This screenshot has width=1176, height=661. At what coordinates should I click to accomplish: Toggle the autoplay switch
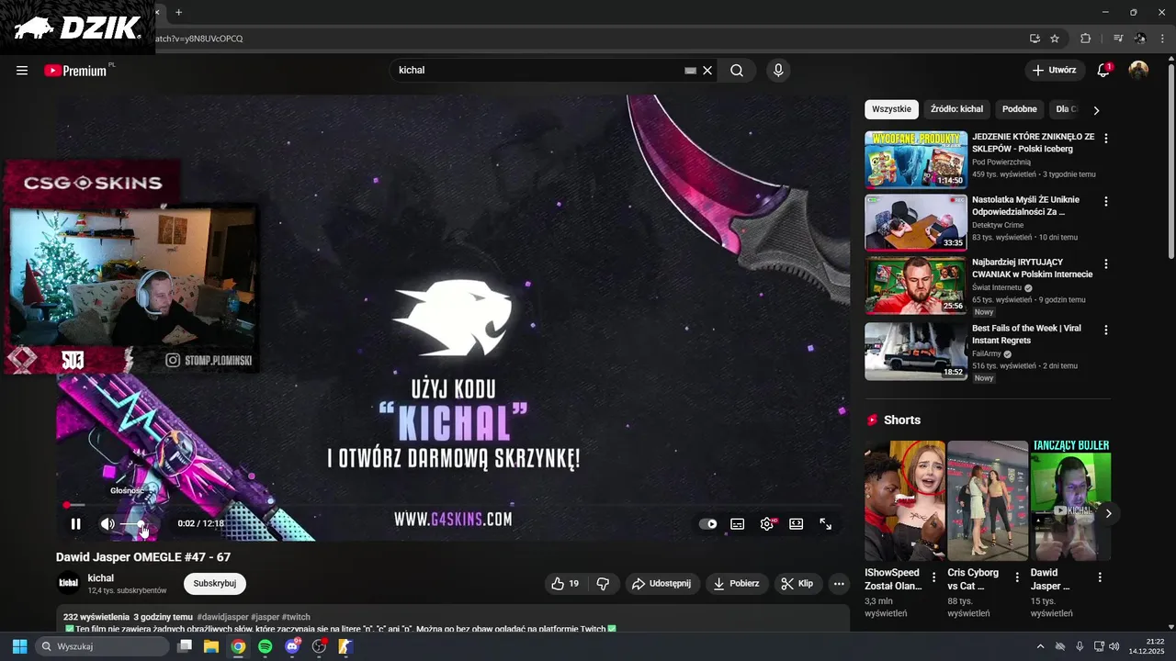(x=708, y=524)
